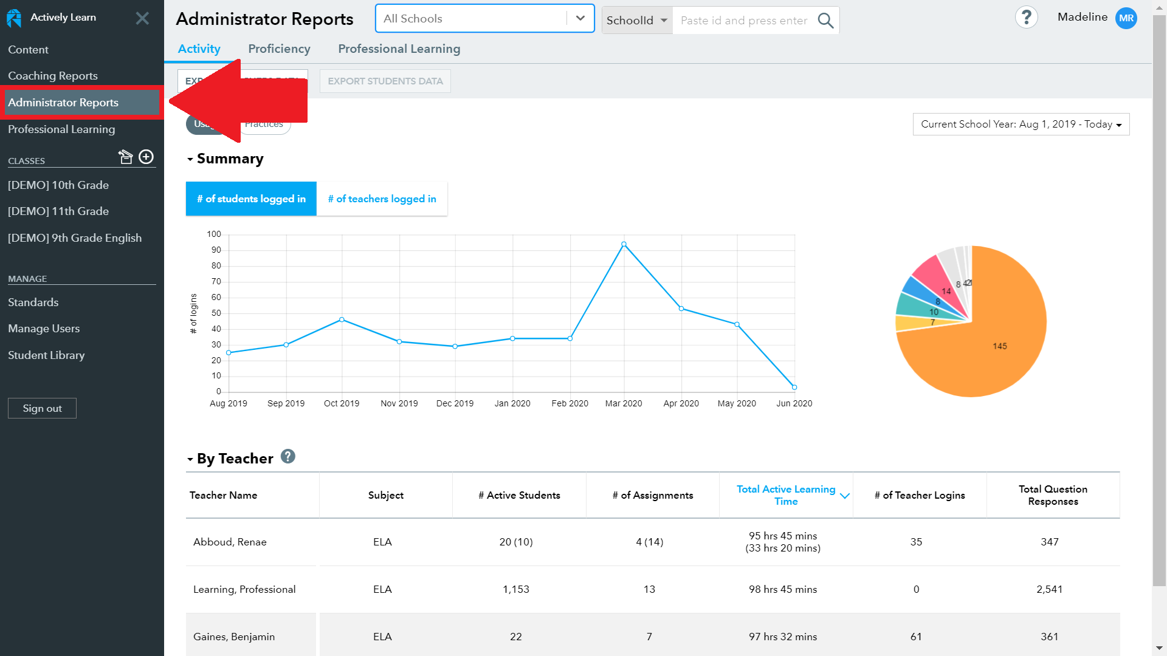This screenshot has width=1167, height=656.
Task: Click Export Students Data
Action: [385, 81]
